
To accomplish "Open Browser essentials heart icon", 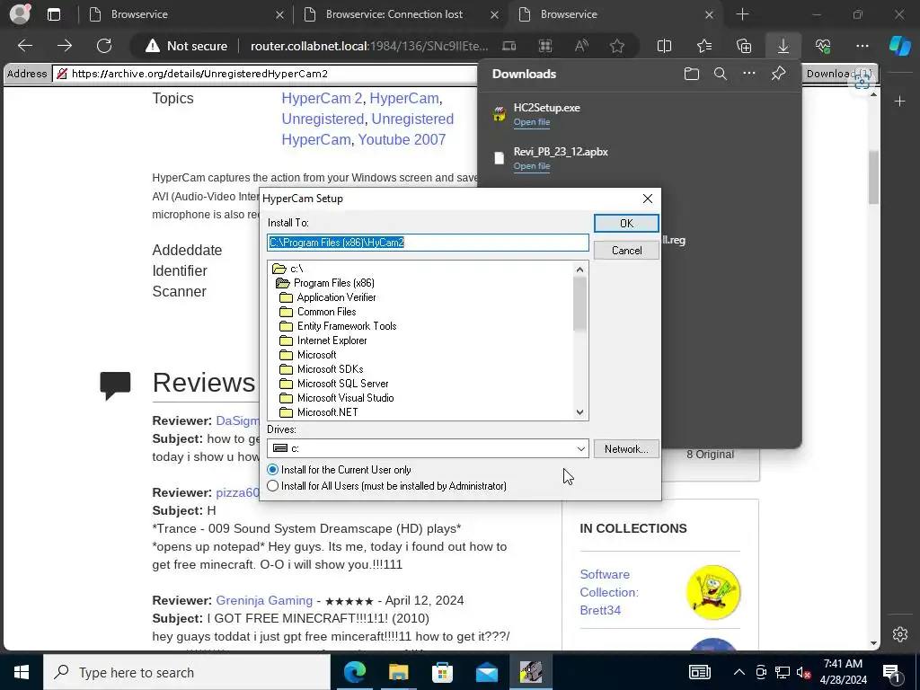I will coord(823,46).
